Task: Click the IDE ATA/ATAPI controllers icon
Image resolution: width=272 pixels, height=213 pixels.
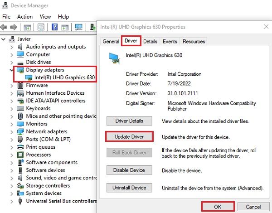Action: 20,101
